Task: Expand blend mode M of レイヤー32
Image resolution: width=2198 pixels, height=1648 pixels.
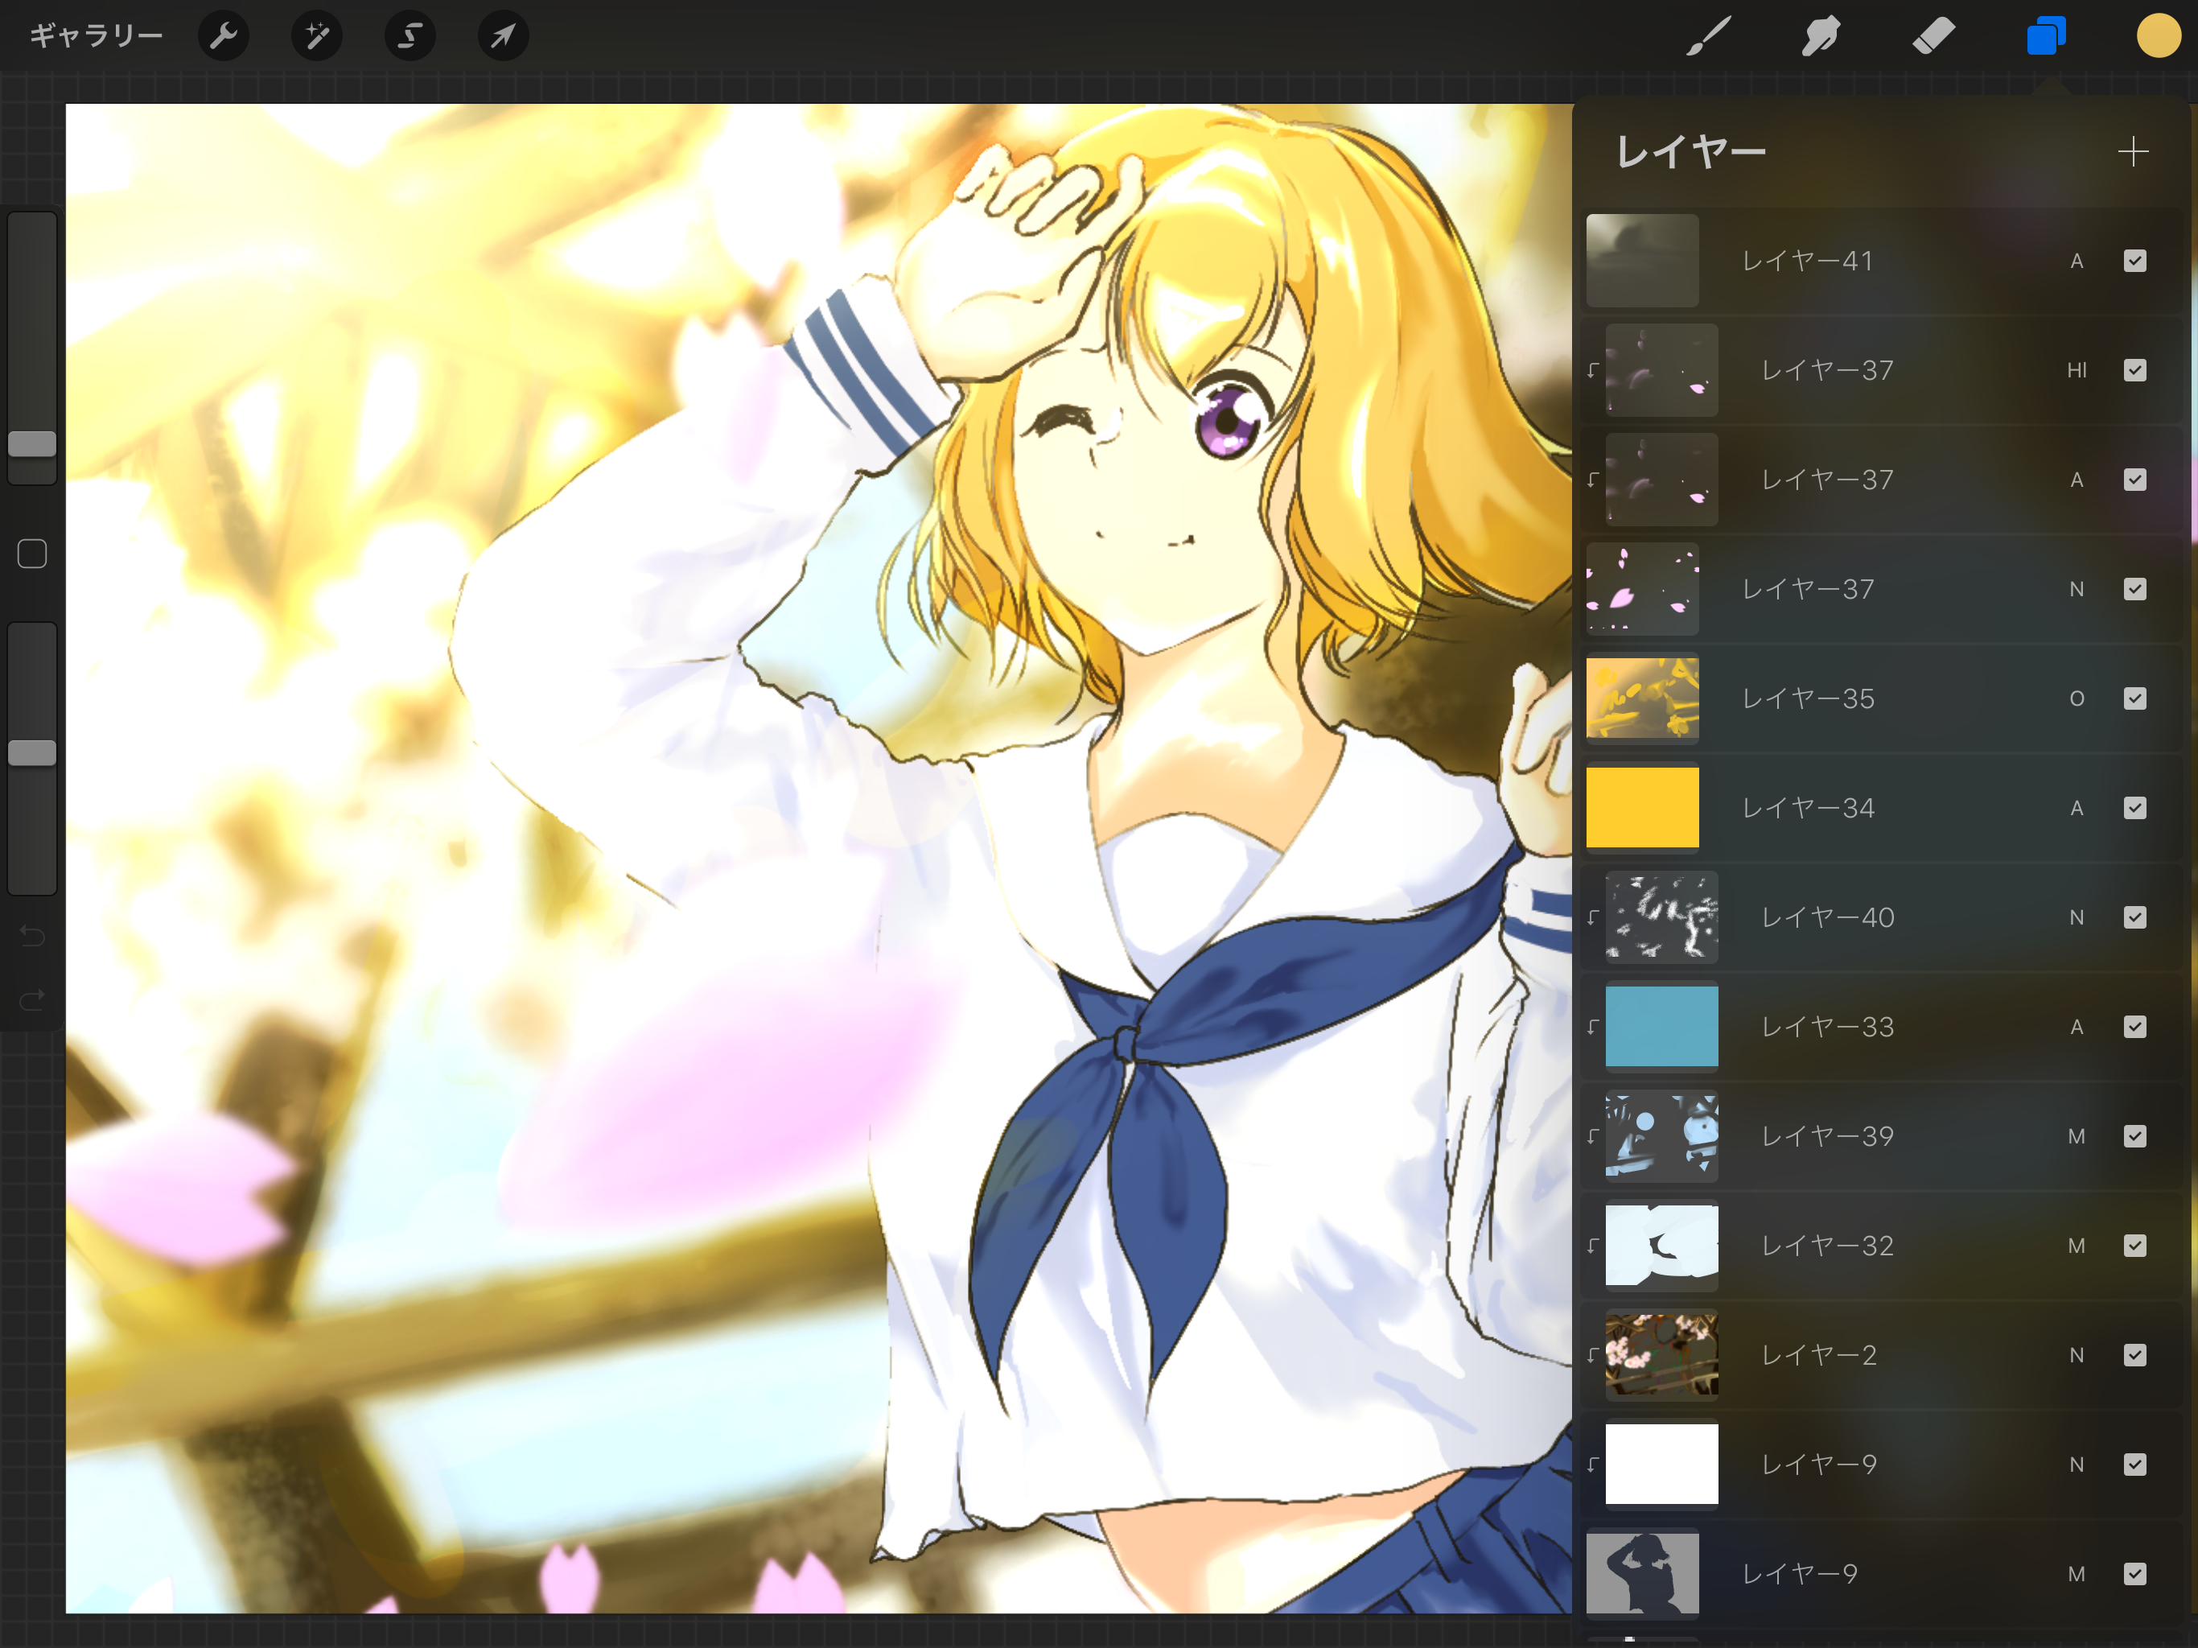Action: pyautogui.click(x=2076, y=1246)
